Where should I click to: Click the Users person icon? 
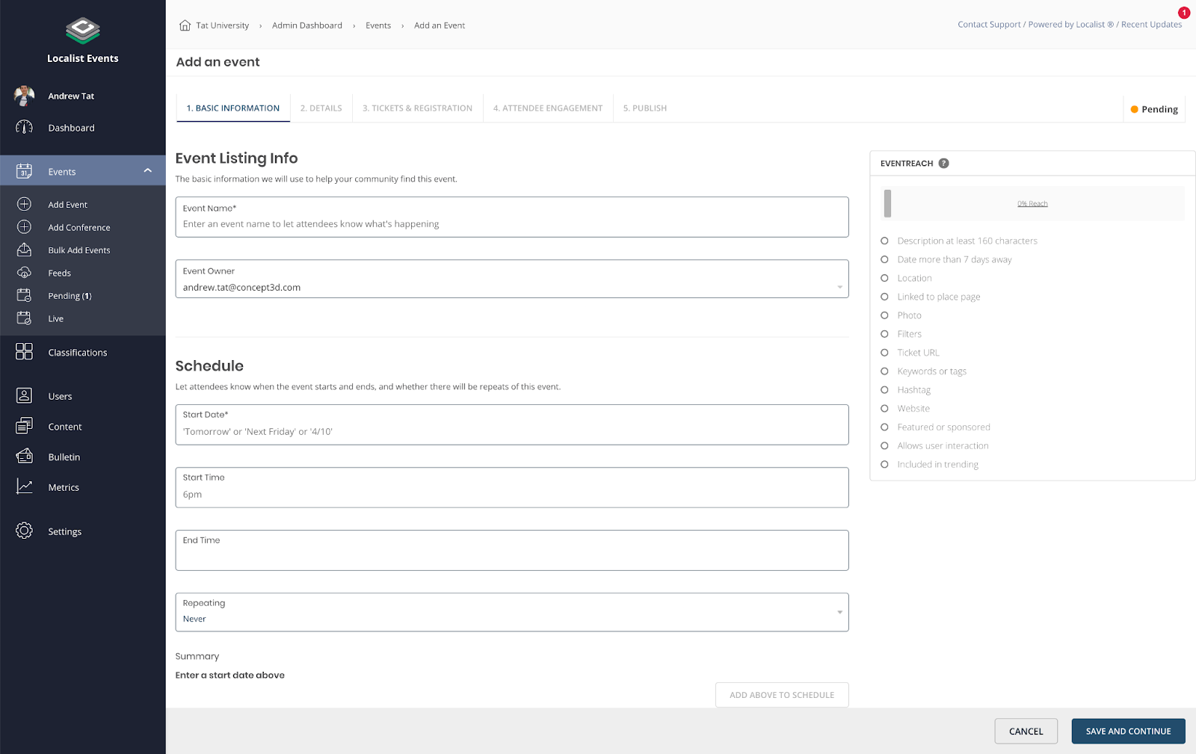(24, 395)
